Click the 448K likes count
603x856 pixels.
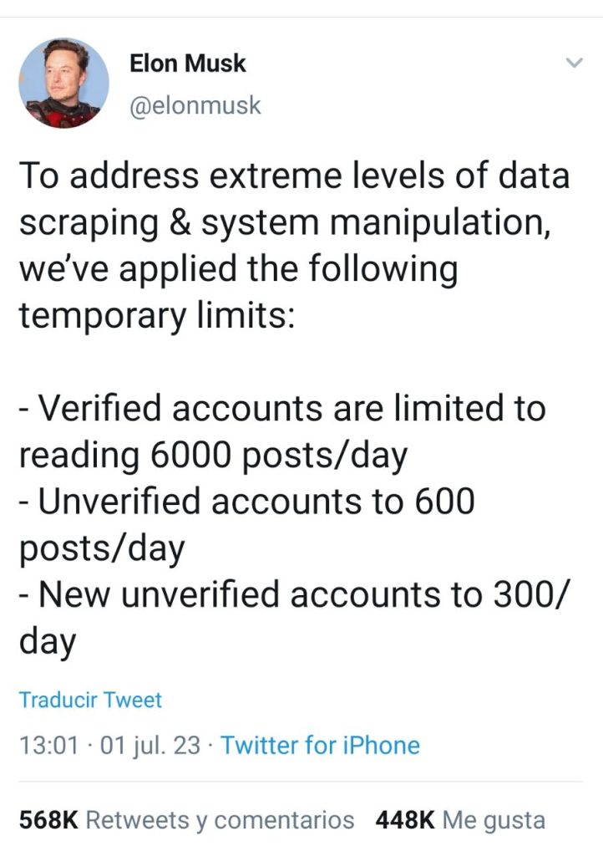tap(405, 820)
